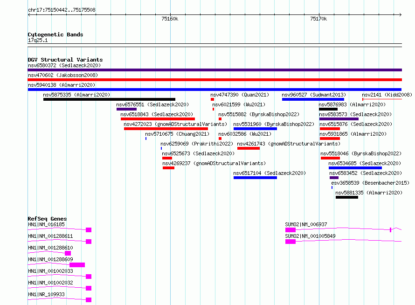The image size is (415, 305).
Task: Click the blue bar under nsv6517104
Action: (255, 178)
